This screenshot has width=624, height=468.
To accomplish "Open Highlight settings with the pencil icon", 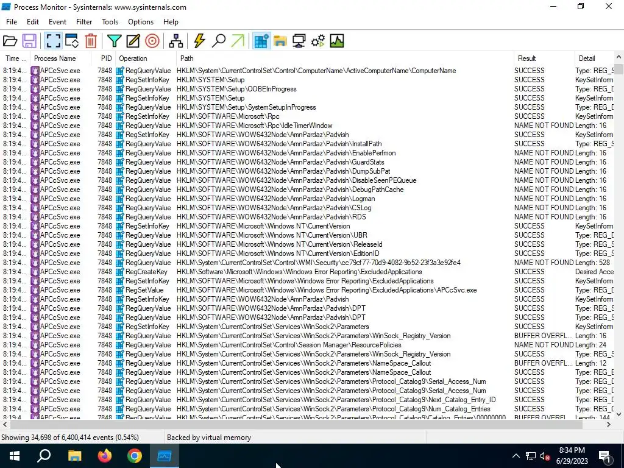I will point(133,41).
